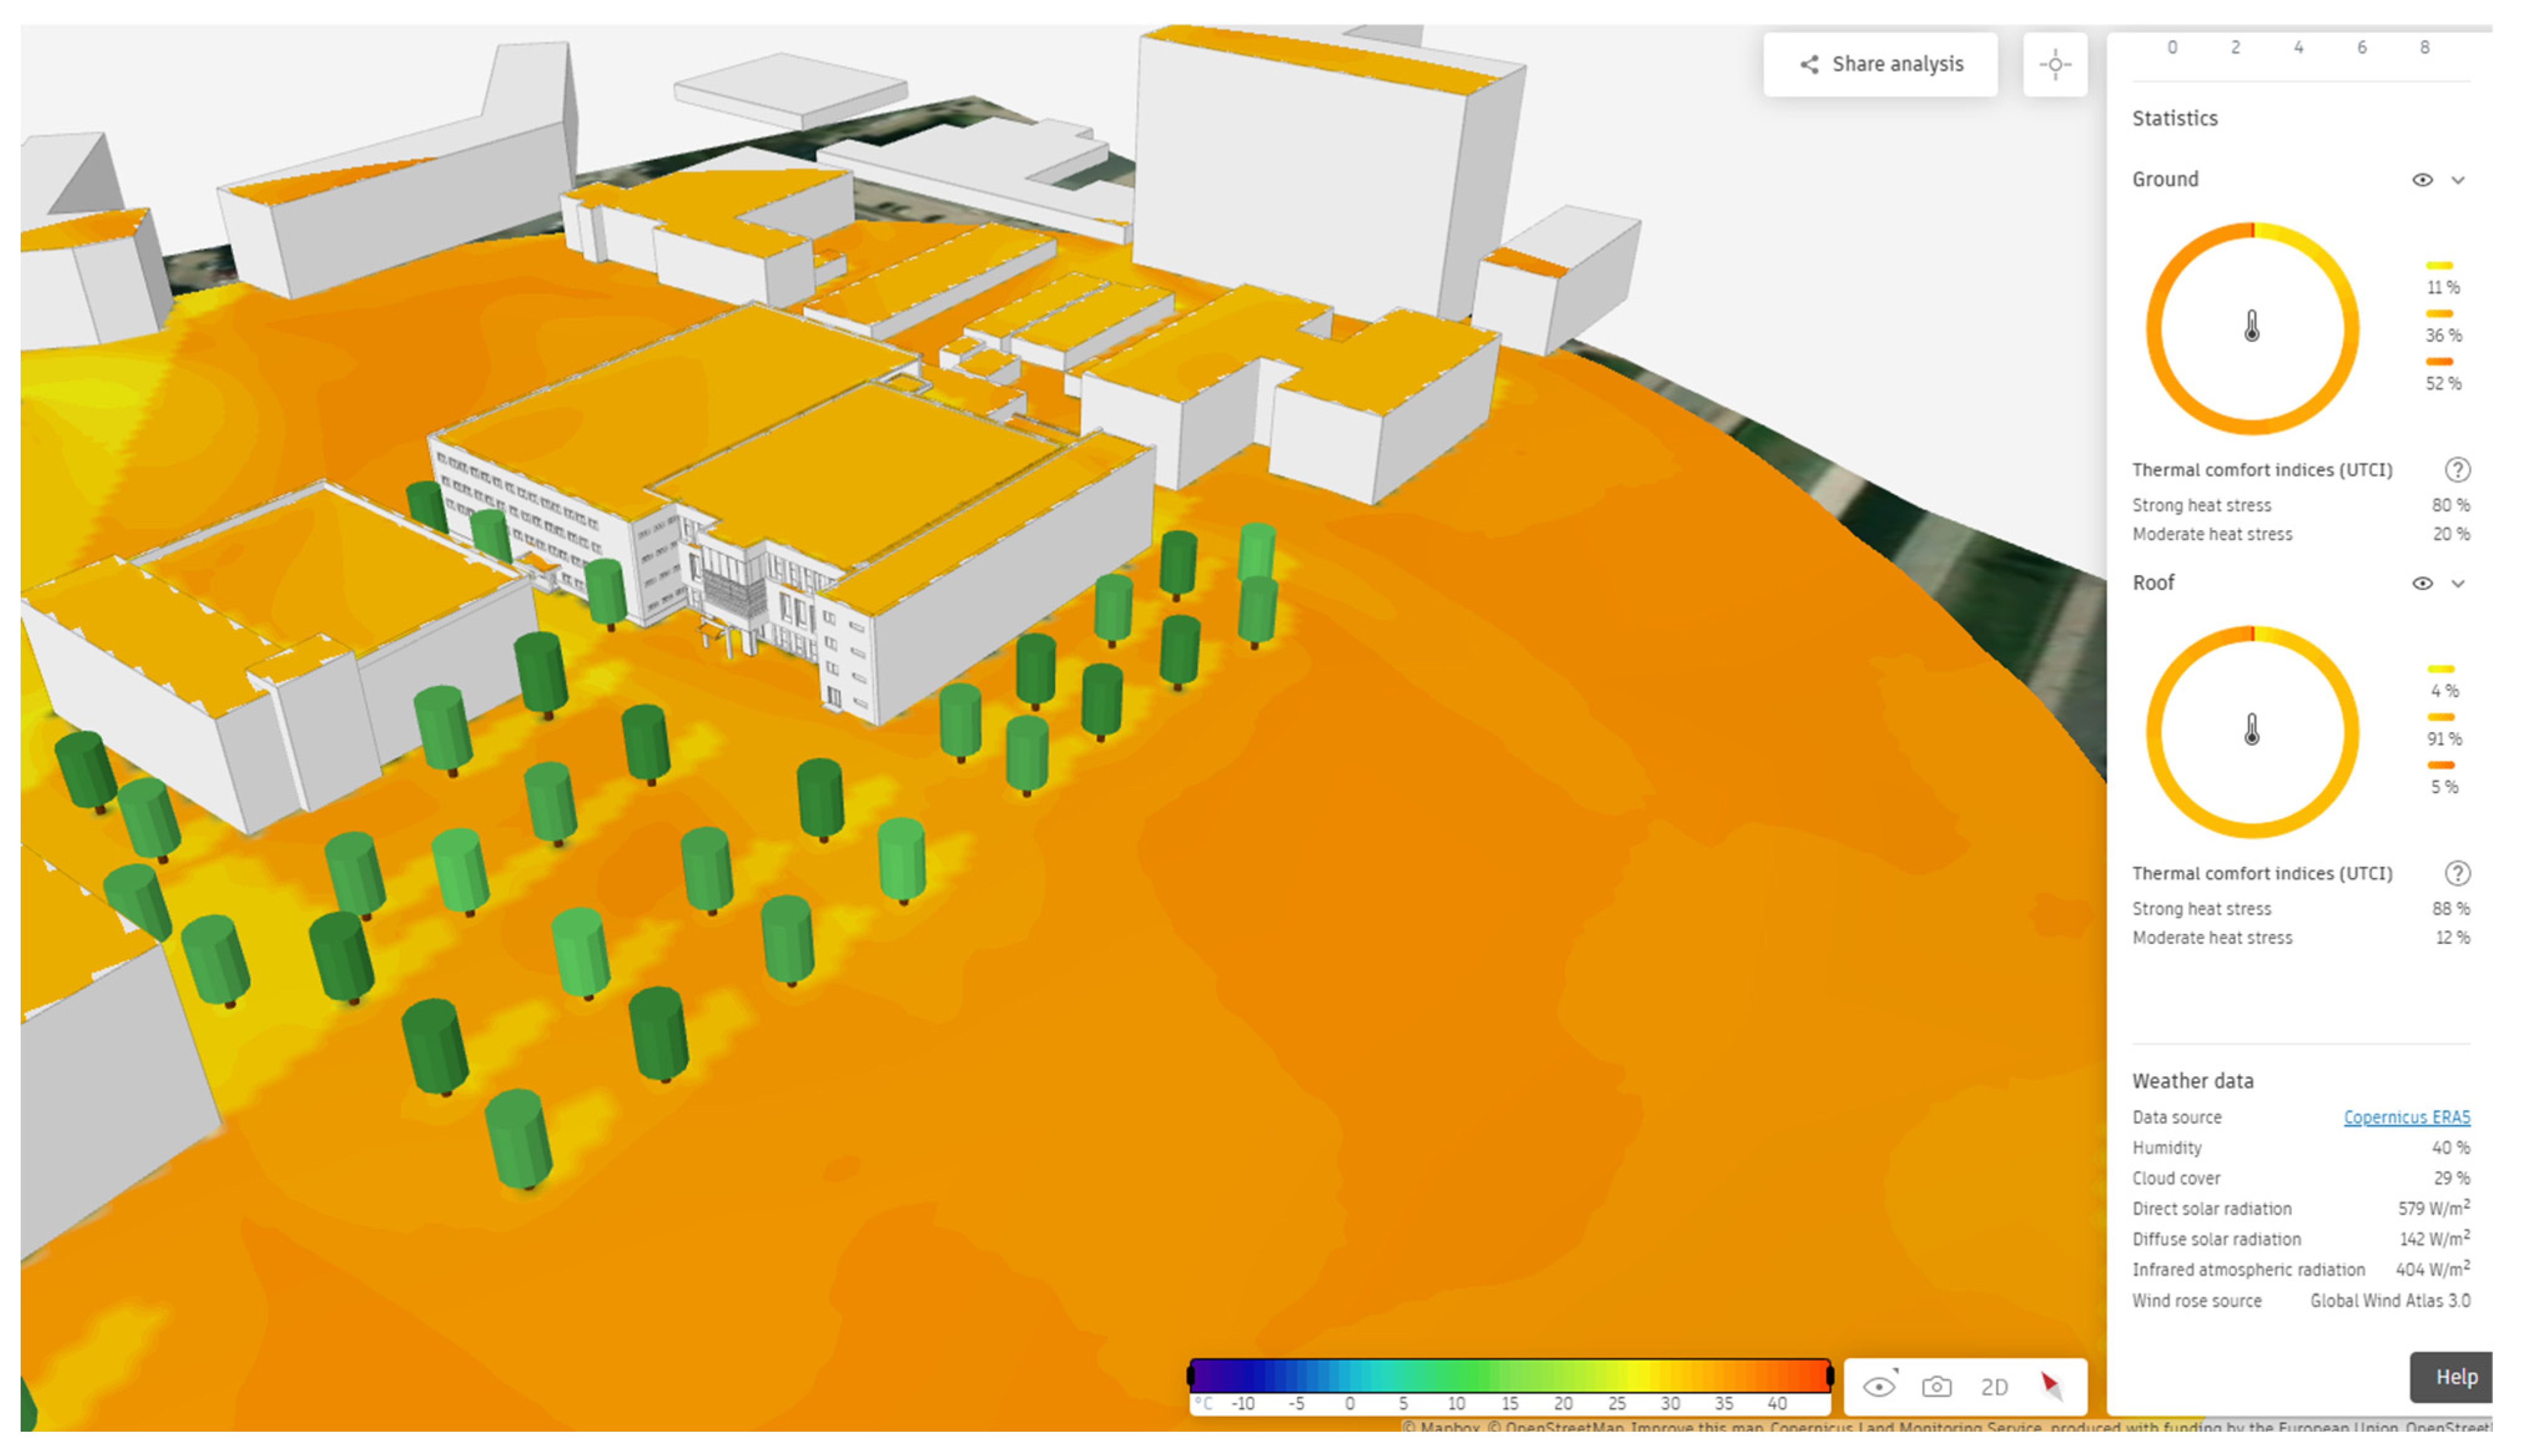The width and height of the screenshot is (2521, 1456).
Task: Click the Ground thermometer donut chart
Action: tap(2252, 328)
